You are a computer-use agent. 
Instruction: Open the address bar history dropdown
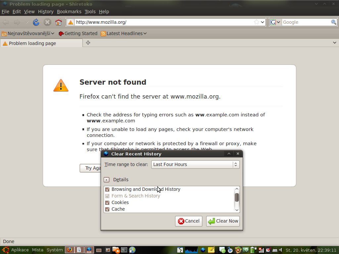pyautogui.click(x=263, y=22)
